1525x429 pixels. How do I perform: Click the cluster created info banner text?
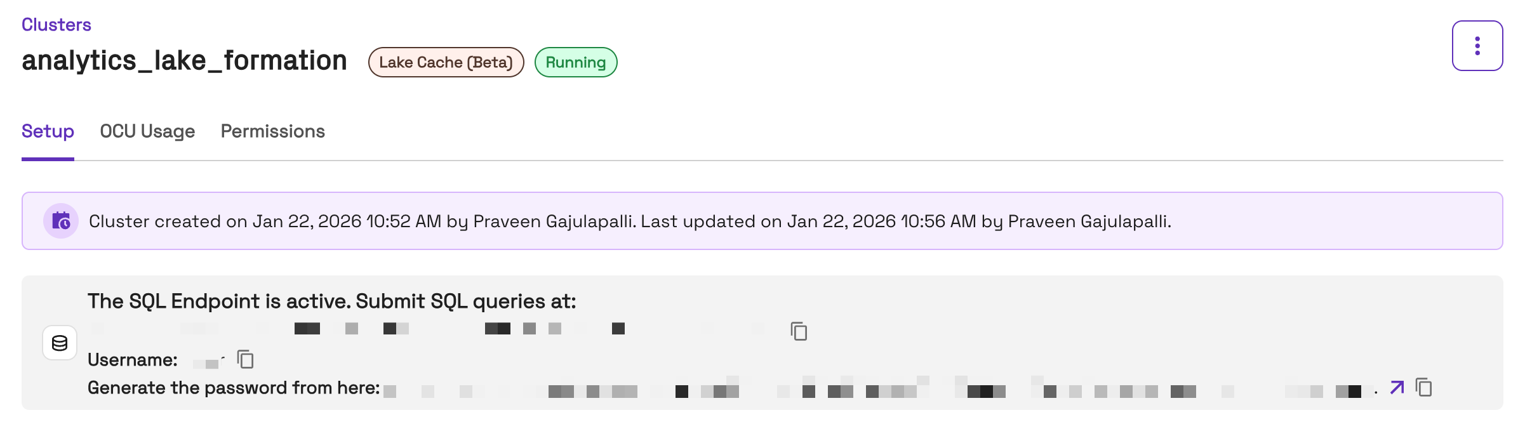pos(630,221)
